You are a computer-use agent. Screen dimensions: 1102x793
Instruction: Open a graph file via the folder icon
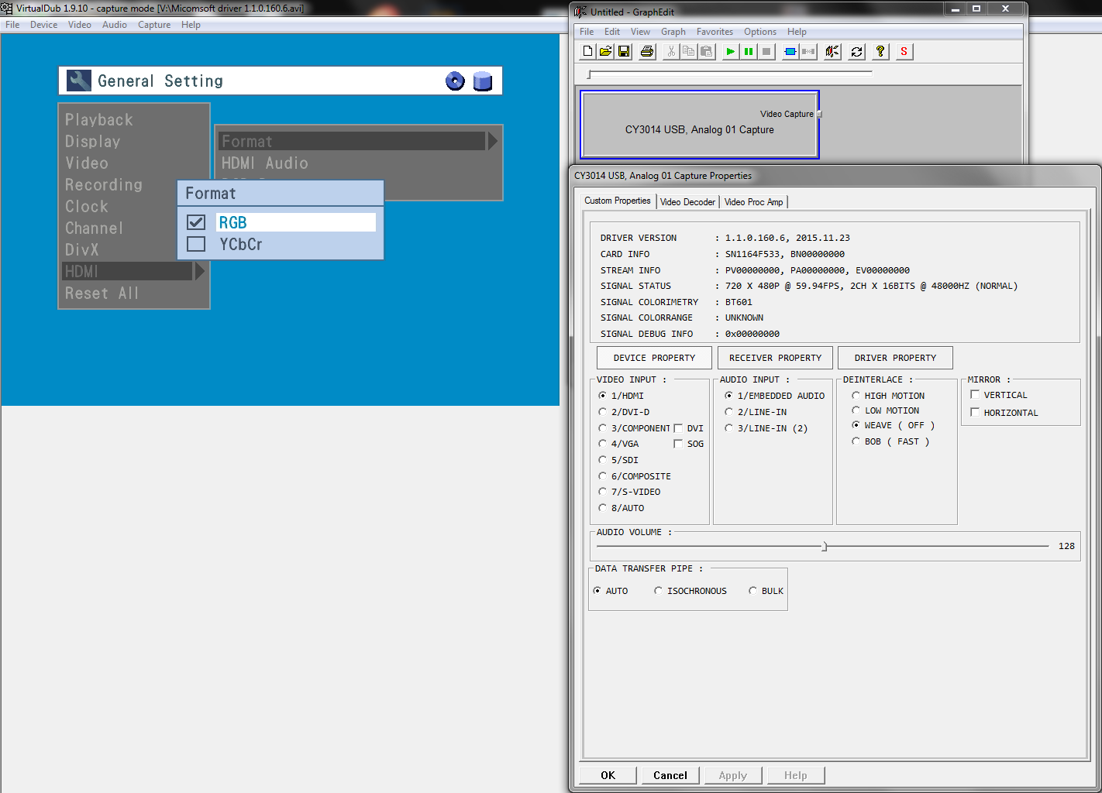[x=606, y=52]
